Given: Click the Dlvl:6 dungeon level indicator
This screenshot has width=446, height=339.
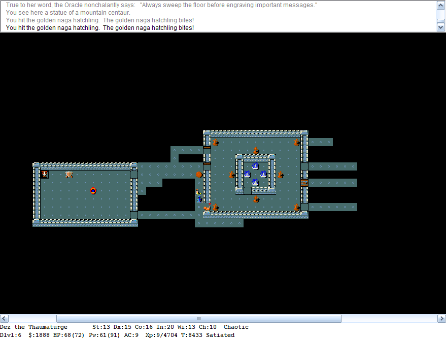Looking at the screenshot, I should [x=11, y=335].
